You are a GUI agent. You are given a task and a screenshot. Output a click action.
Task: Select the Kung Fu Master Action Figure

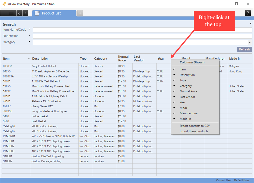point(49,111)
